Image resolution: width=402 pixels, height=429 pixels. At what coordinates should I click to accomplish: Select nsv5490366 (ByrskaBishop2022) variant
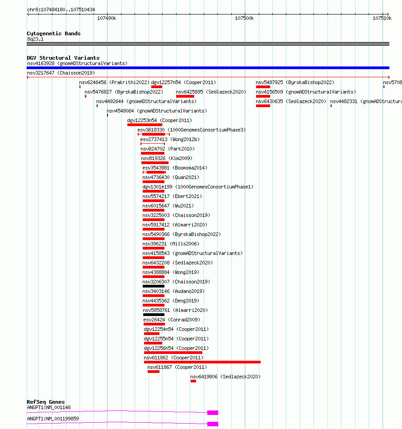click(x=182, y=235)
